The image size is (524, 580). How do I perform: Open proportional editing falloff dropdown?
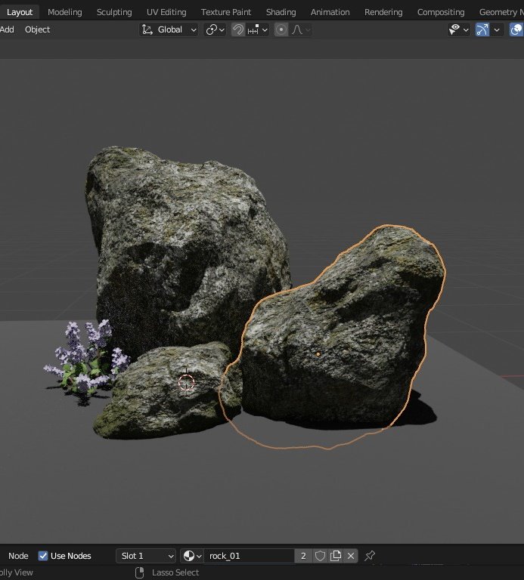[x=300, y=29]
